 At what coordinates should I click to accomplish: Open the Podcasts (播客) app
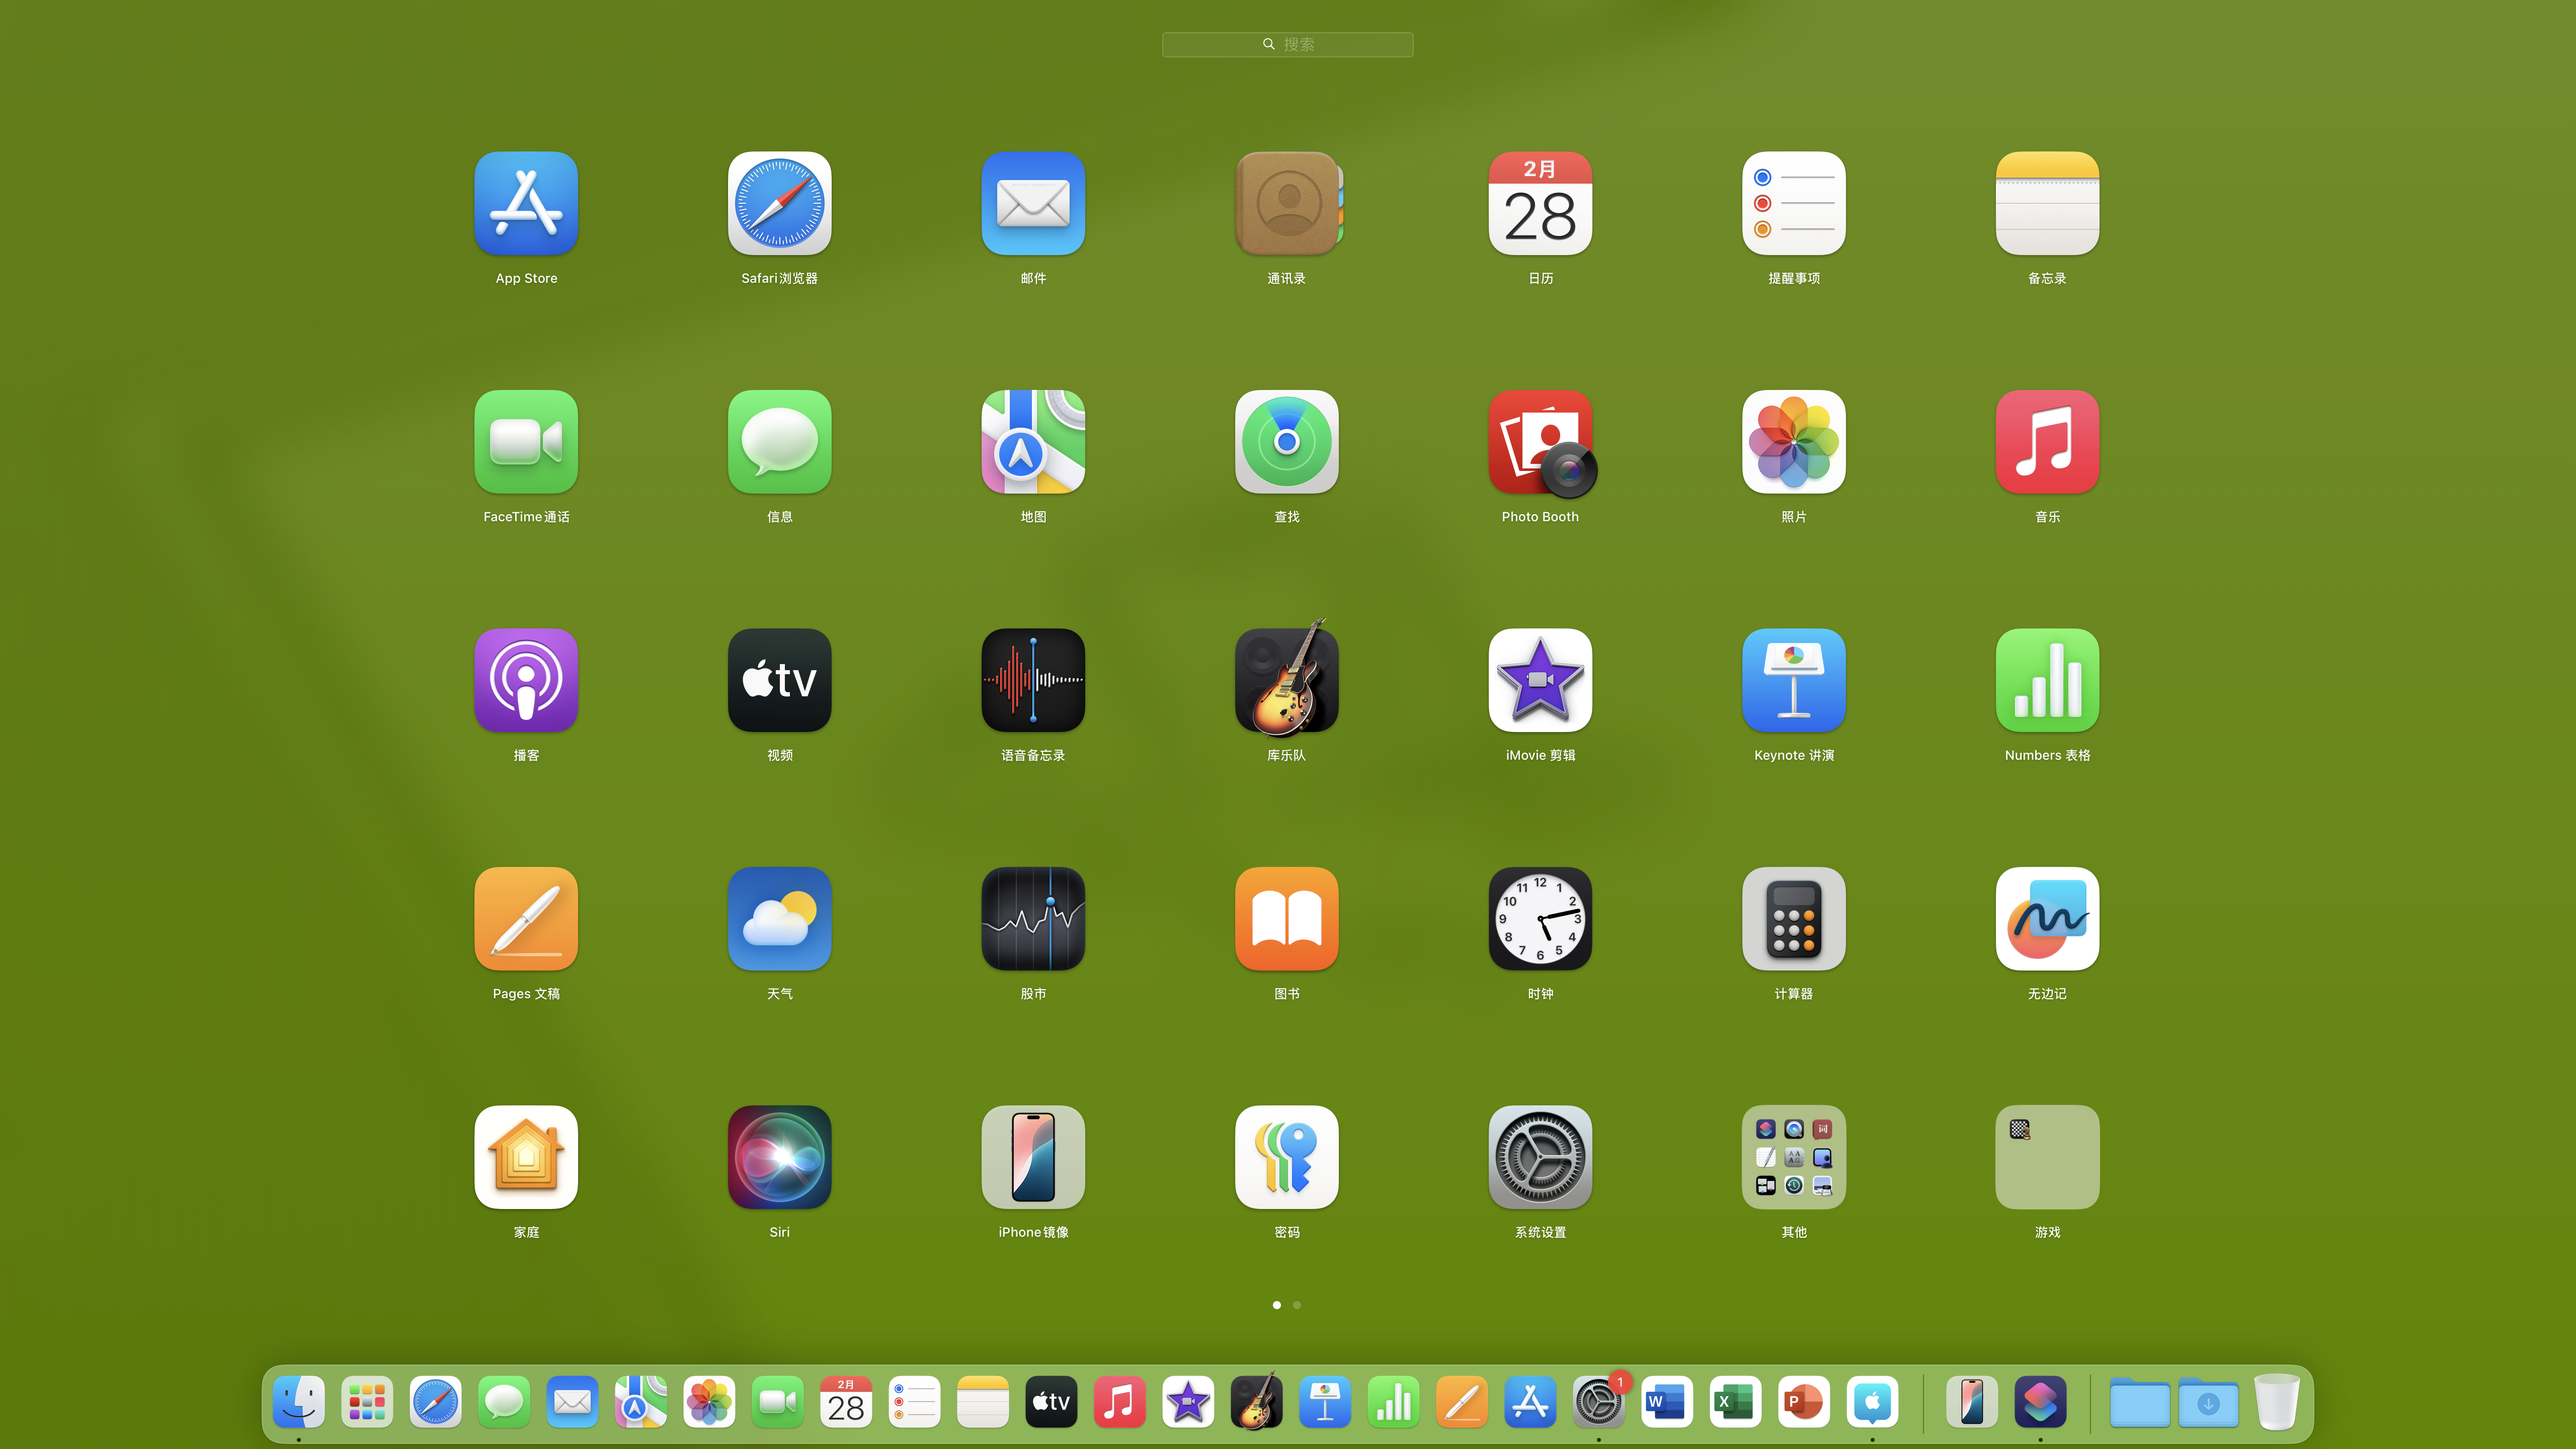pos(526,680)
